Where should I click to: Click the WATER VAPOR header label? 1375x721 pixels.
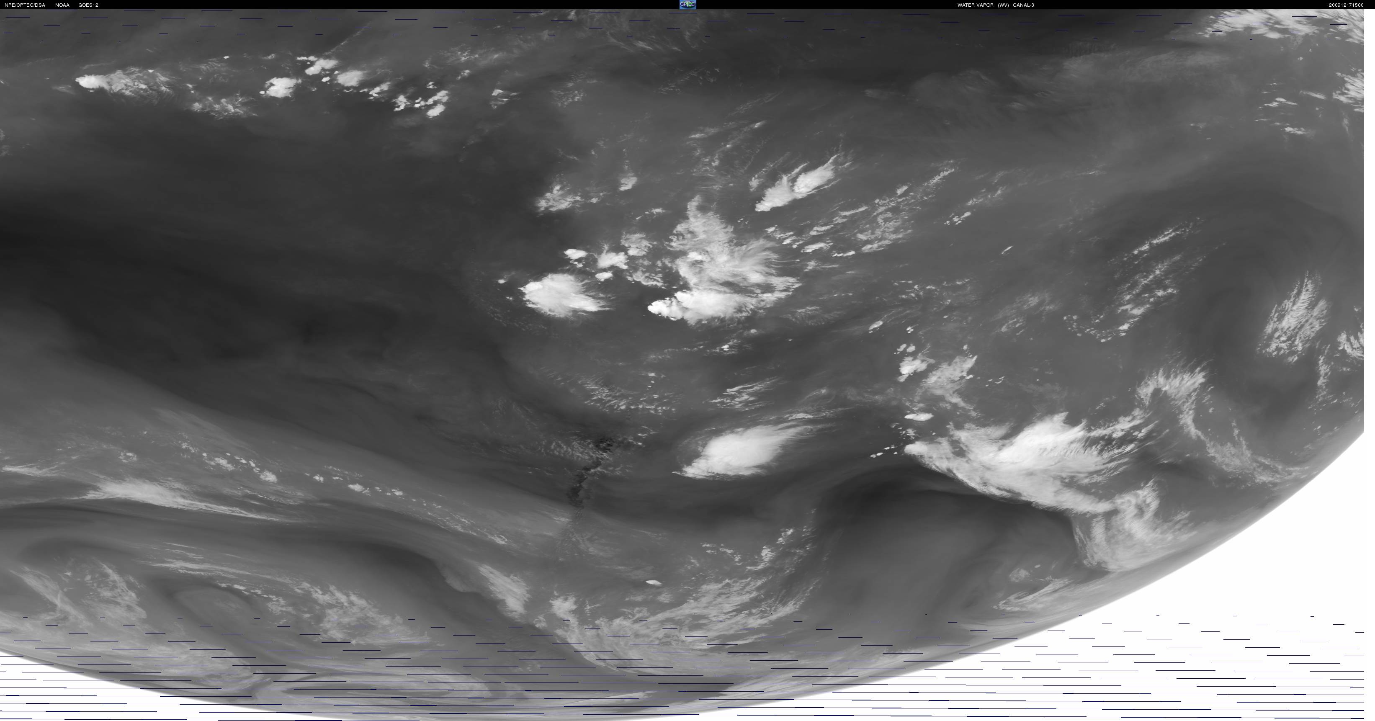point(975,5)
